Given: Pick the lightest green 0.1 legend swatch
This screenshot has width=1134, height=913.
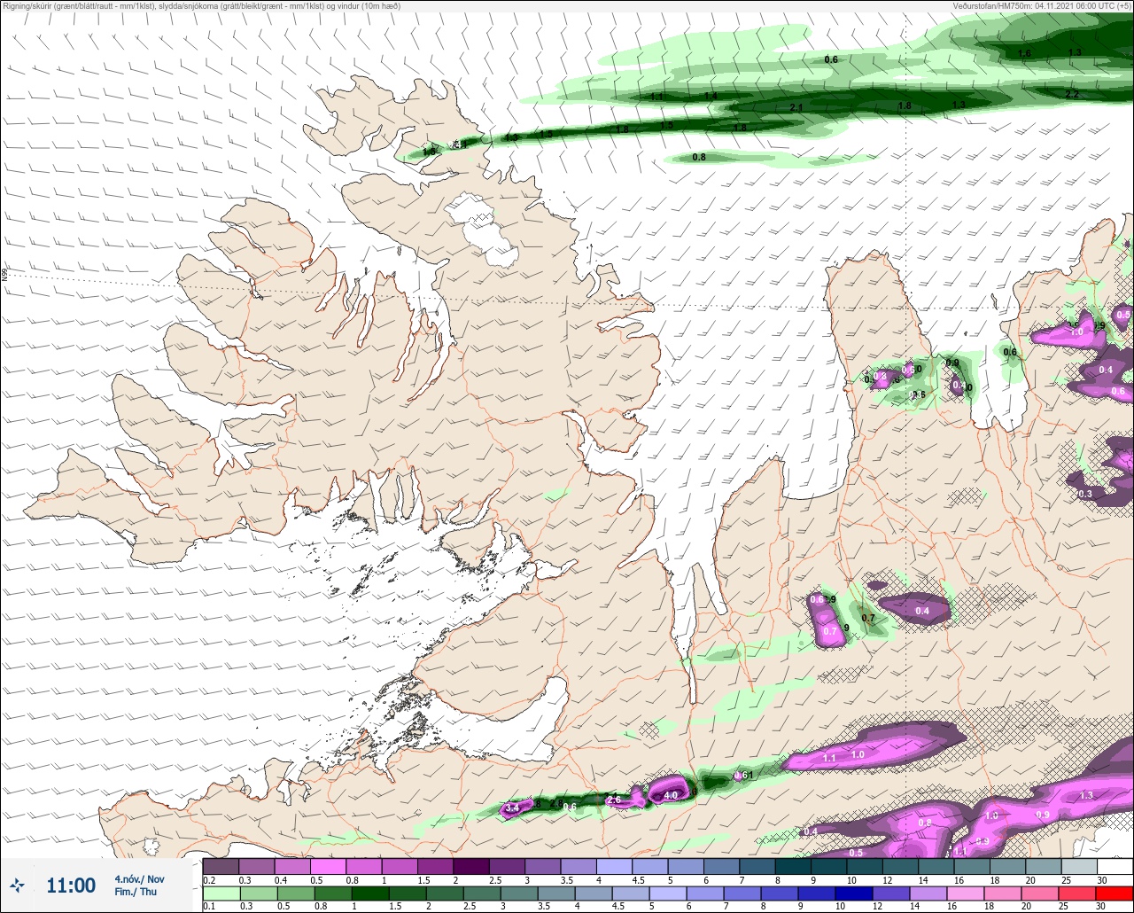Looking at the screenshot, I should [221, 893].
